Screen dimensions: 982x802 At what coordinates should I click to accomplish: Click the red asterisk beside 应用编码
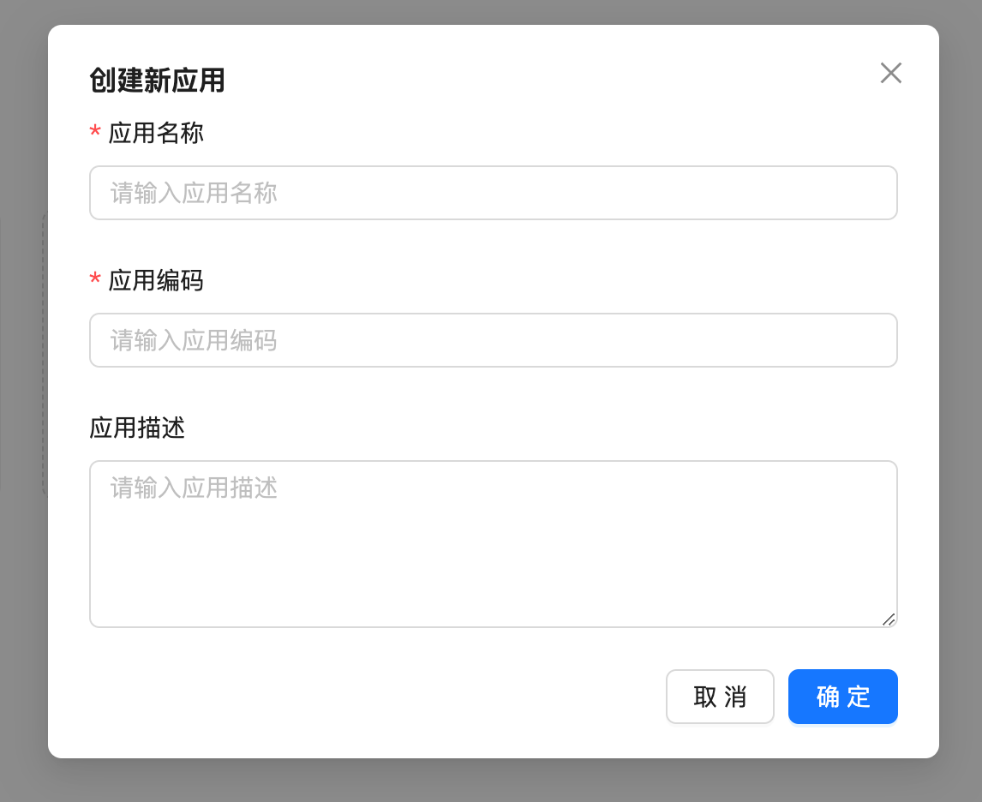[95, 281]
